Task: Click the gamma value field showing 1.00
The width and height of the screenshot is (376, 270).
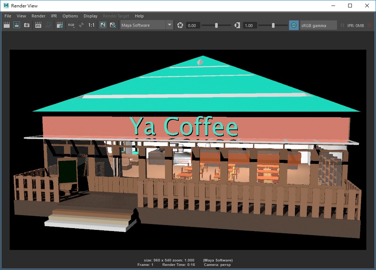Action: pos(249,25)
